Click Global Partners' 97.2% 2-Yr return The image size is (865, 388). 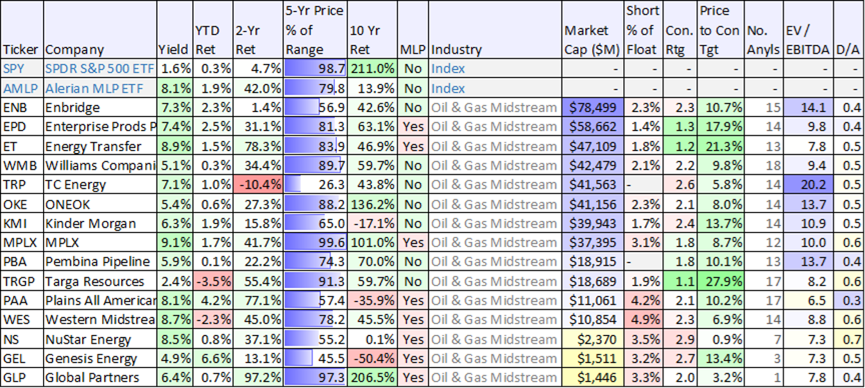pos(257,378)
